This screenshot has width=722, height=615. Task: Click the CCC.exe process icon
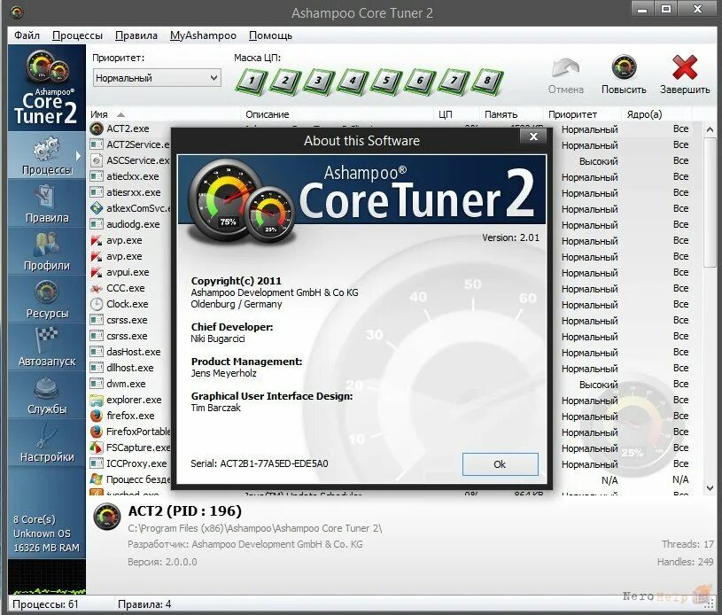coord(97,288)
